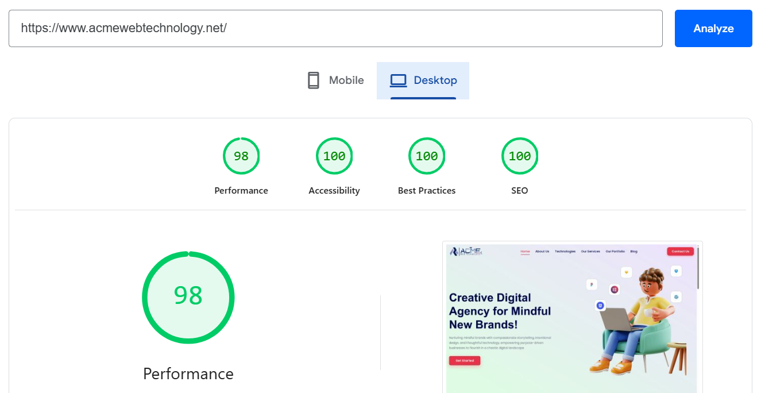The image size is (761, 393).
Task: Click the Analyze button
Action: pyautogui.click(x=713, y=28)
